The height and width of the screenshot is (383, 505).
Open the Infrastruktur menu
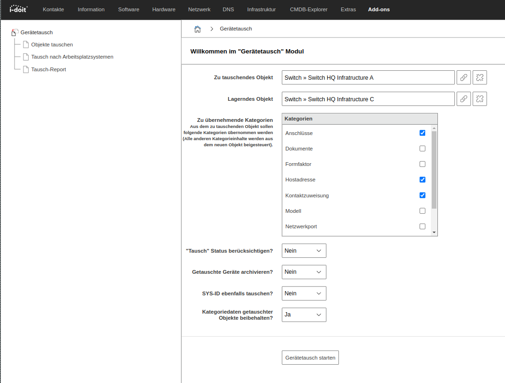[261, 10]
